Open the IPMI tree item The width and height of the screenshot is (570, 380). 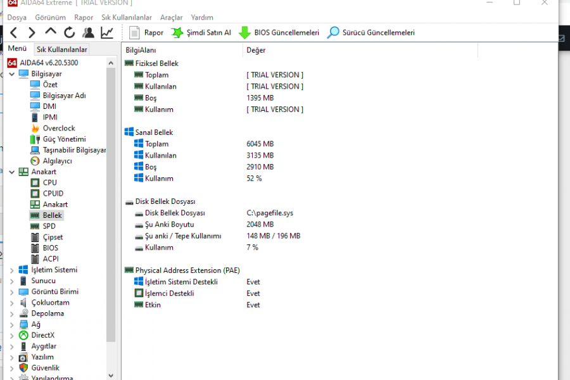pos(50,117)
